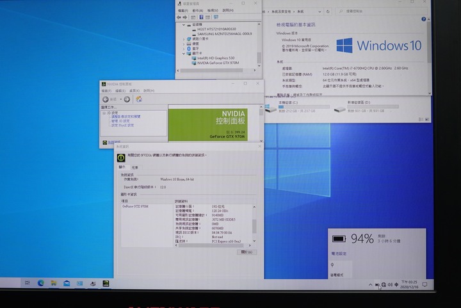This screenshot has width=461, height=308.
Task: Open the Mail app on the taskbar
Action: tap(67, 283)
